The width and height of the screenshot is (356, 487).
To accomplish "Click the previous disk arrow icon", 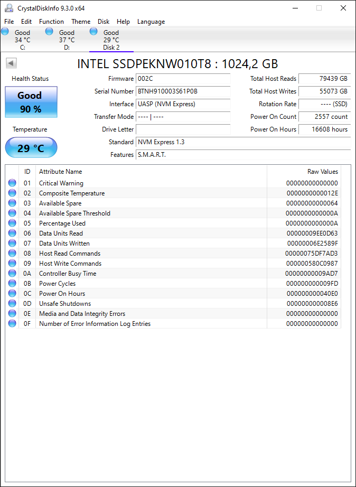I will [x=11, y=63].
